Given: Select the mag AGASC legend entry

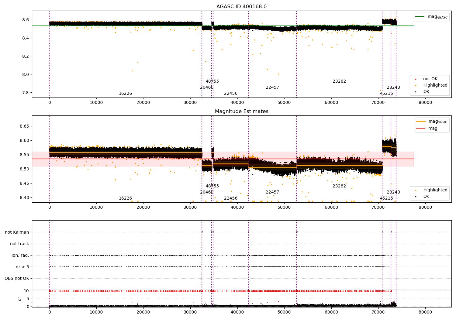Looking at the screenshot, I should tap(432, 17).
